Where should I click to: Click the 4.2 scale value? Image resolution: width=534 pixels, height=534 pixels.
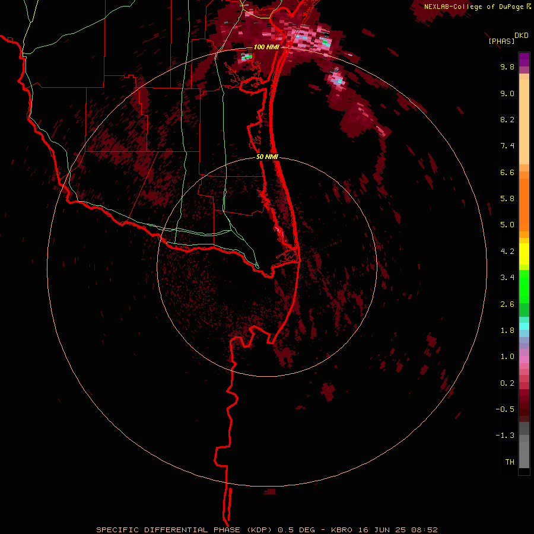point(507,252)
